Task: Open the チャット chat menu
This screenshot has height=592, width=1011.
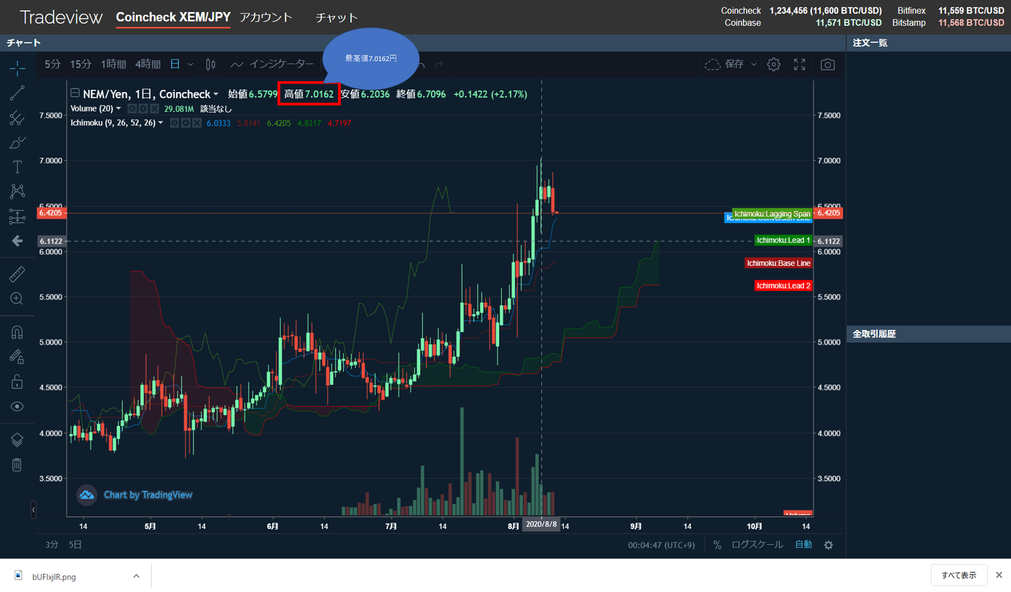Action: point(336,17)
